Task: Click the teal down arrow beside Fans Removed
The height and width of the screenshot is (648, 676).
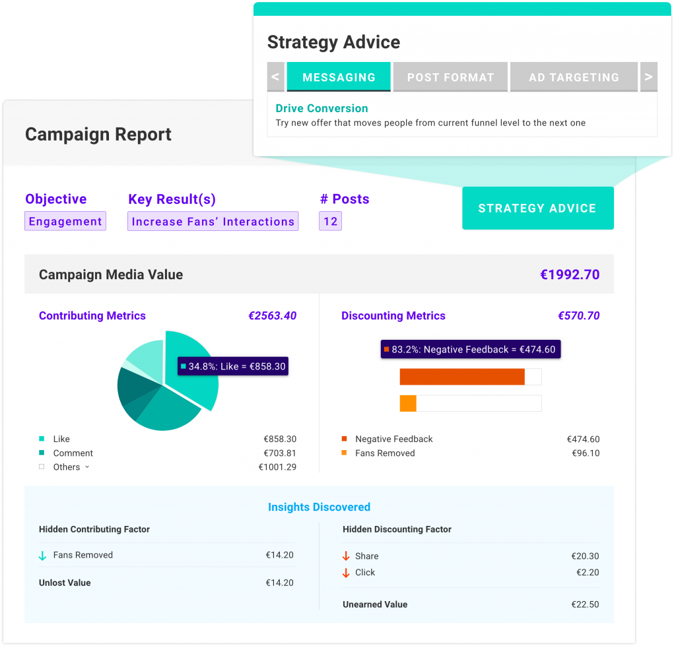Action: (41, 555)
